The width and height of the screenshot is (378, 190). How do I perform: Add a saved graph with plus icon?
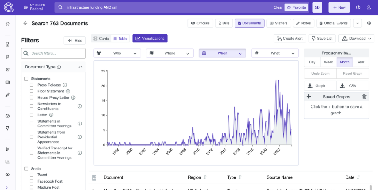point(309,97)
